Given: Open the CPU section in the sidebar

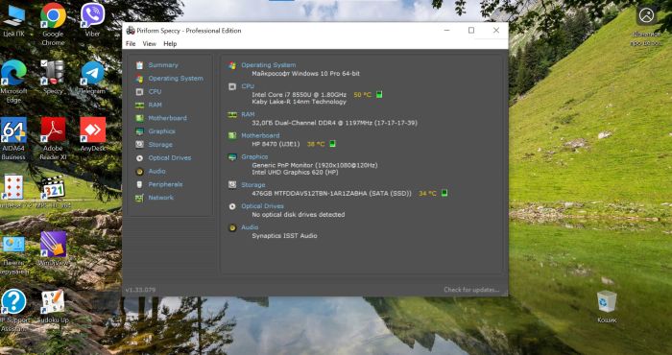Looking at the screenshot, I should pos(155,92).
